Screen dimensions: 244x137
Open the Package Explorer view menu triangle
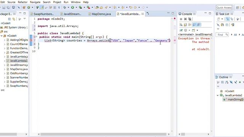24,19
